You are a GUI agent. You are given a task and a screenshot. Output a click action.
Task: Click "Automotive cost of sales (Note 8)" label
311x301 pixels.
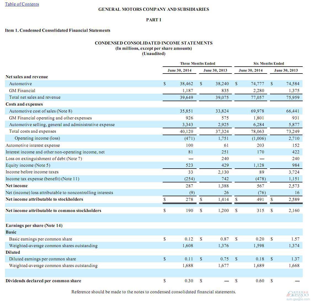pyautogui.click(x=41, y=111)
